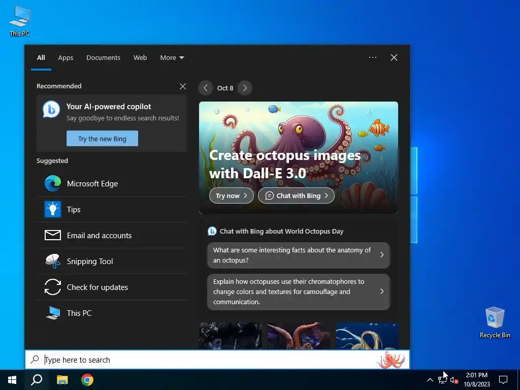The width and height of the screenshot is (520, 390).
Task: Open This PC from the suggested list
Action: (112, 313)
